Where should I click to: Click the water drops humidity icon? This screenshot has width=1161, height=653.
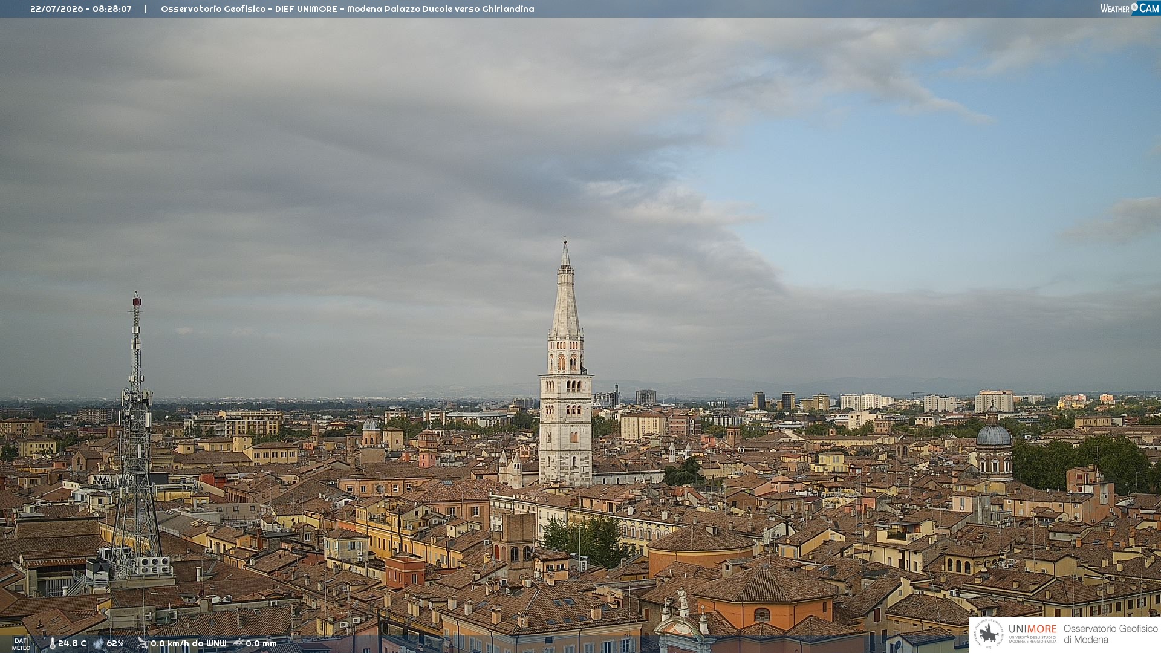pos(99,644)
